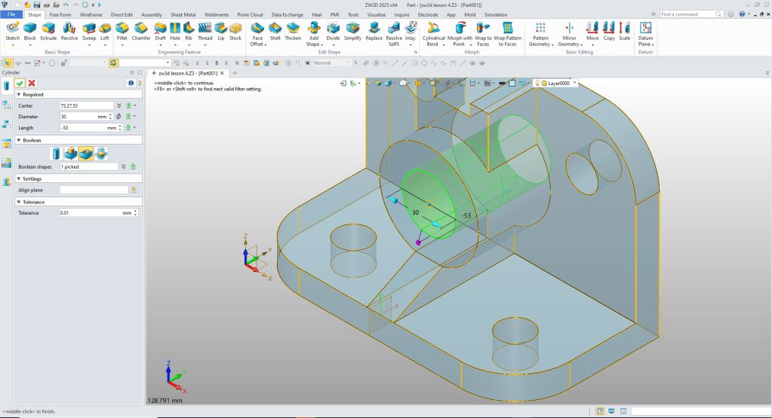Collapse the Required section
This screenshot has height=418, width=772.
(17, 95)
